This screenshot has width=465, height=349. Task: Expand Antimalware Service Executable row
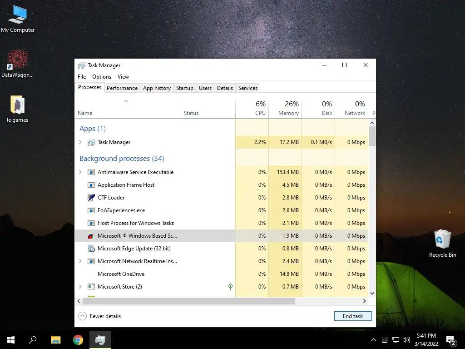(80, 172)
